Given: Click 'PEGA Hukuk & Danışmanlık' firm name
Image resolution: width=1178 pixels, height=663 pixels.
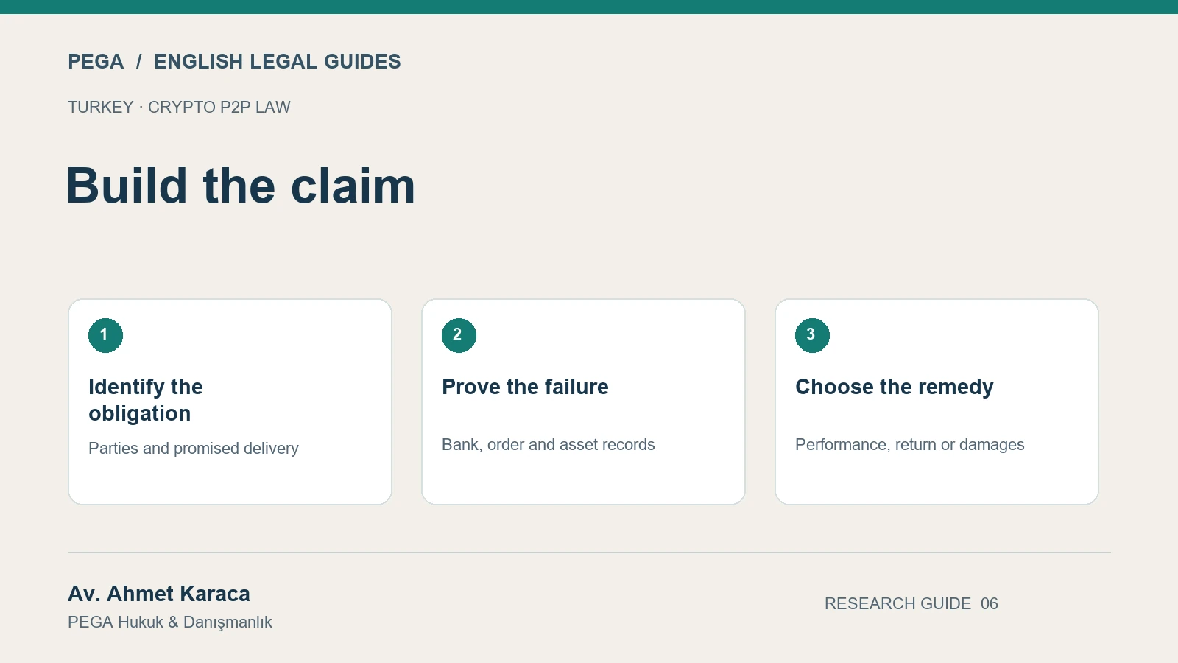Looking at the screenshot, I should [170, 622].
